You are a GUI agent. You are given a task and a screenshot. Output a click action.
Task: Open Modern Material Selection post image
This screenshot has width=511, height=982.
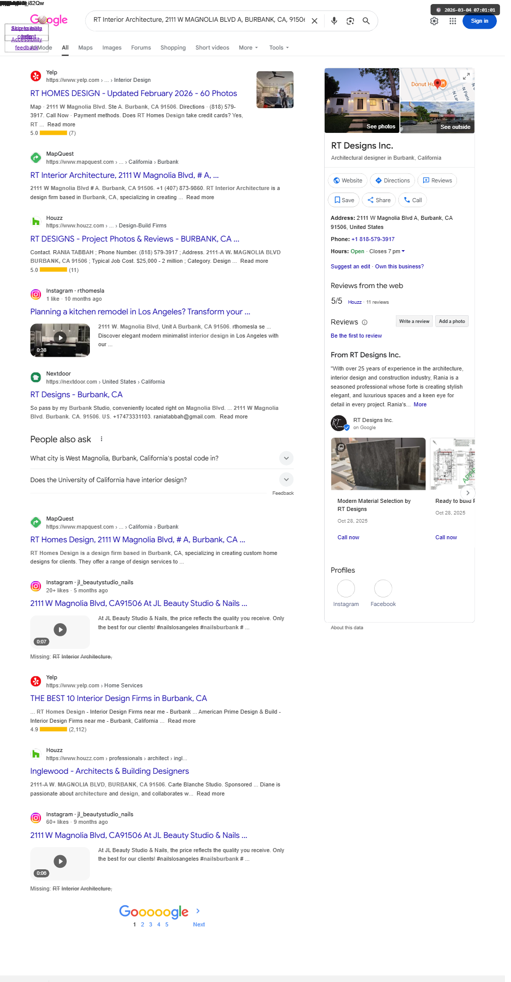tap(378, 464)
